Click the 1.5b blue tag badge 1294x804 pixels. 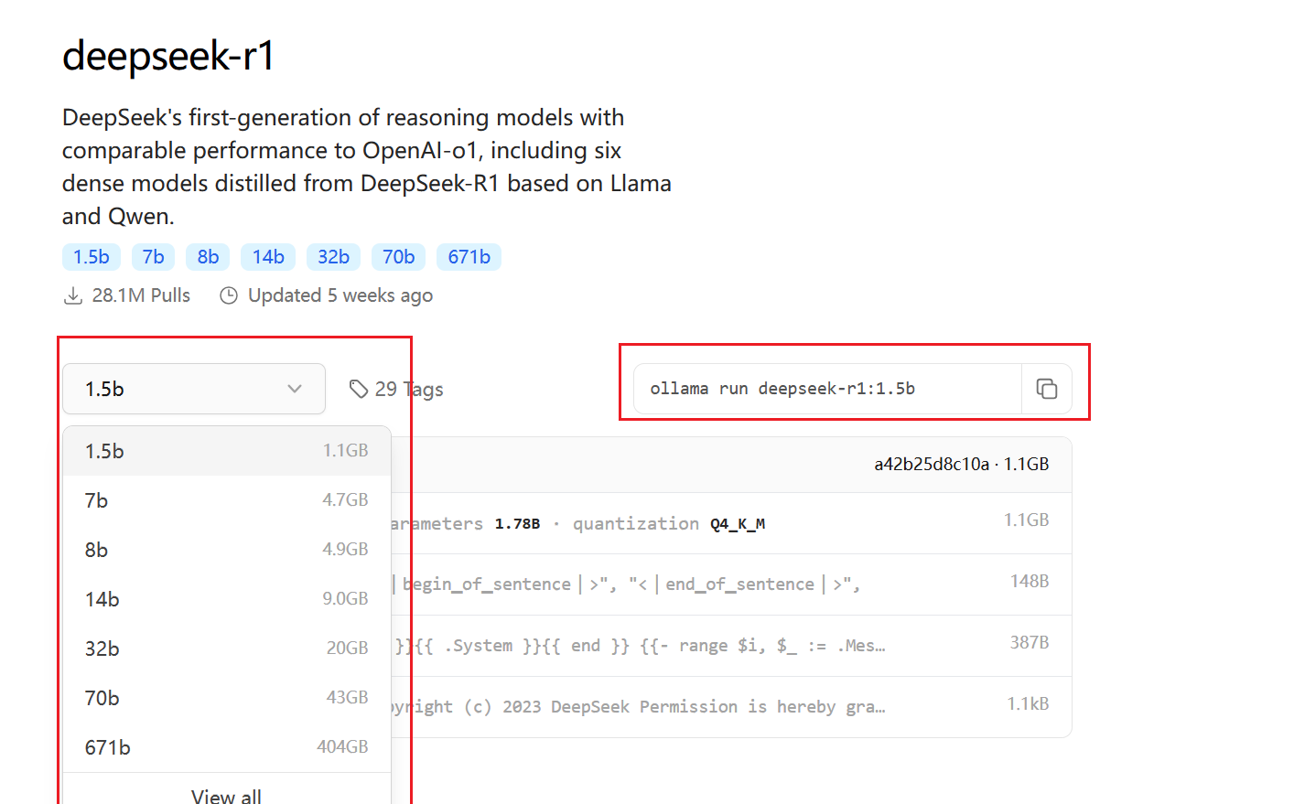[x=92, y=257]
